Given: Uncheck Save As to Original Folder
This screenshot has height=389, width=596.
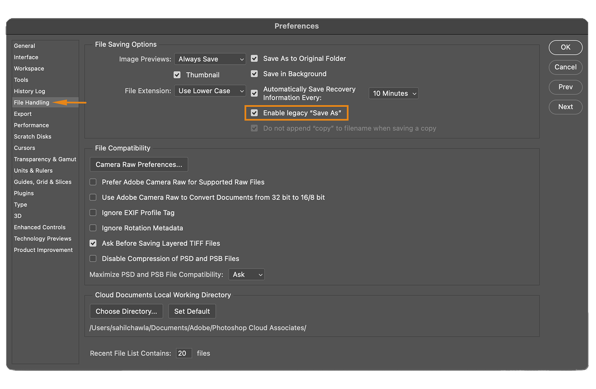Looking at the screenshot, I should click(254, 58).
